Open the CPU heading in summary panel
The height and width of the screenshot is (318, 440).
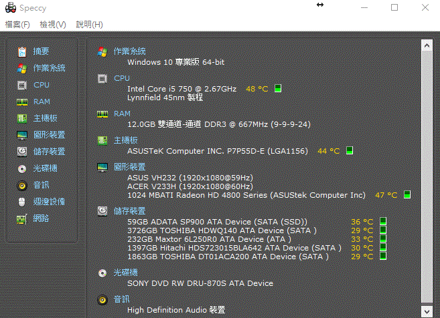pyautogui.click(x=121, y=78)
